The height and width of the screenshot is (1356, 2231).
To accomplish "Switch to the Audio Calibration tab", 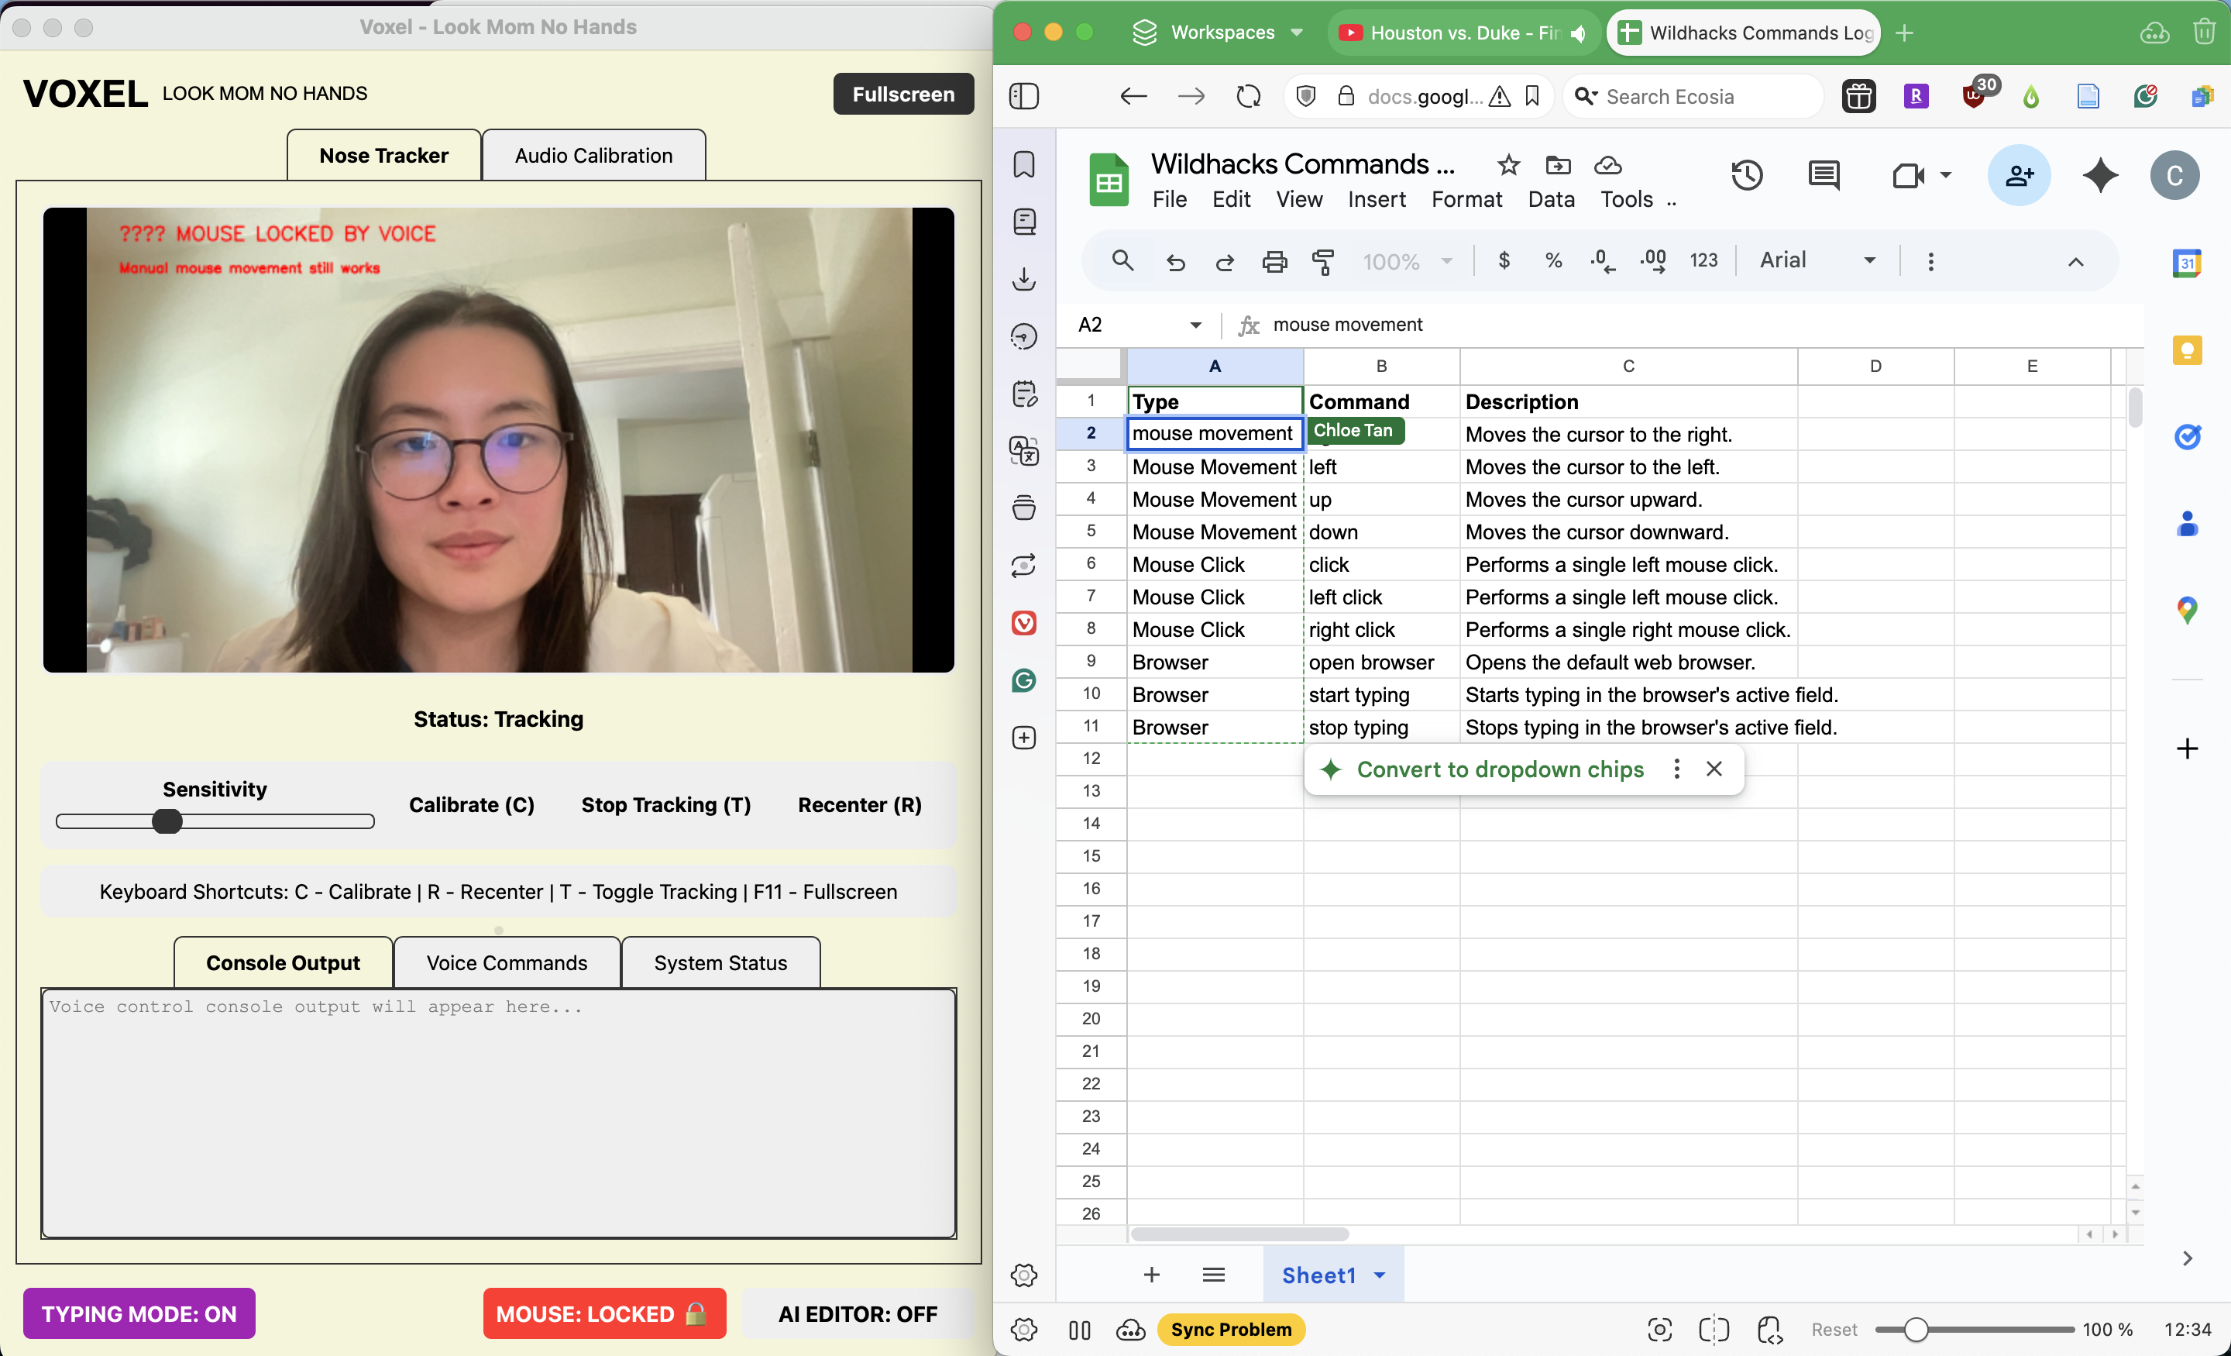I will click(593, 156).
